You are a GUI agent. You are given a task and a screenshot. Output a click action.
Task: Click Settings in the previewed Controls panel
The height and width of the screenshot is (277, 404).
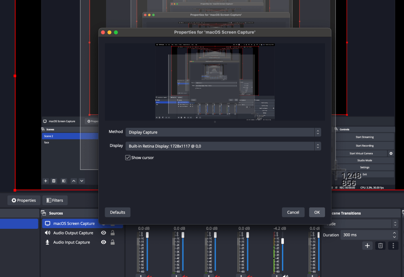(365, 167)
